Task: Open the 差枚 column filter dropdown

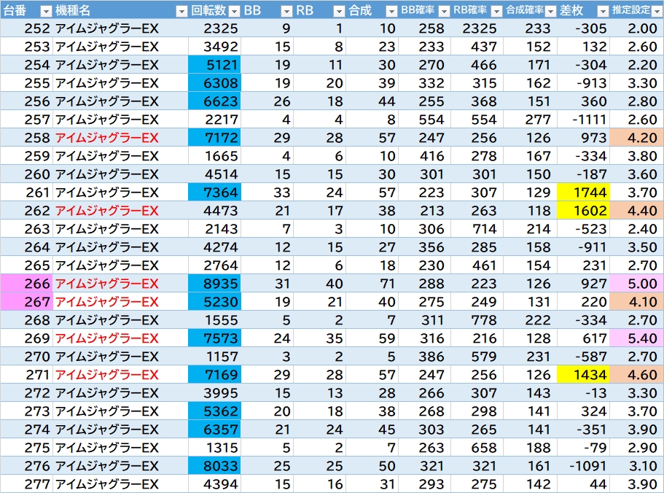Action: tap(603, 11)
